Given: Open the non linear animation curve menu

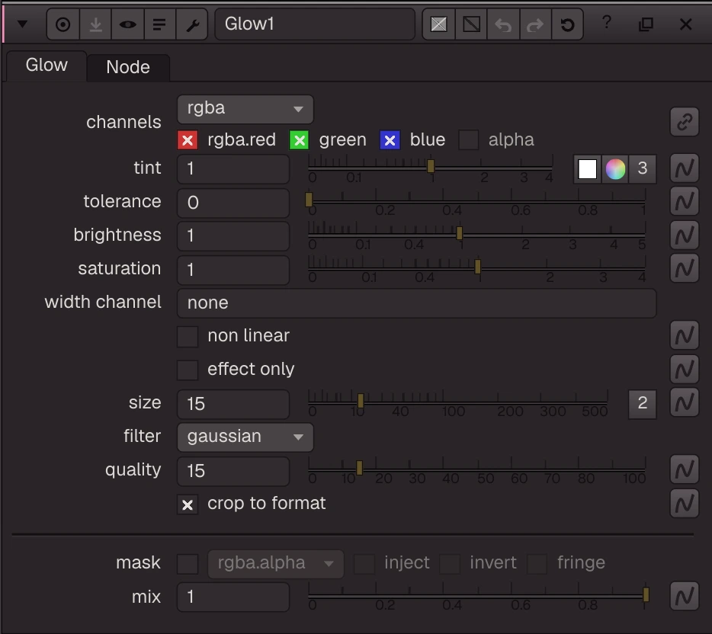Looking at the screenshot, I should (x=685, y=335).
